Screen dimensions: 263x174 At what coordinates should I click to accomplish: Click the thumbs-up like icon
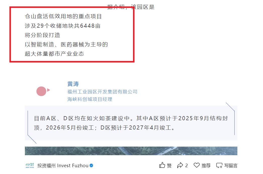coord(162,165)
